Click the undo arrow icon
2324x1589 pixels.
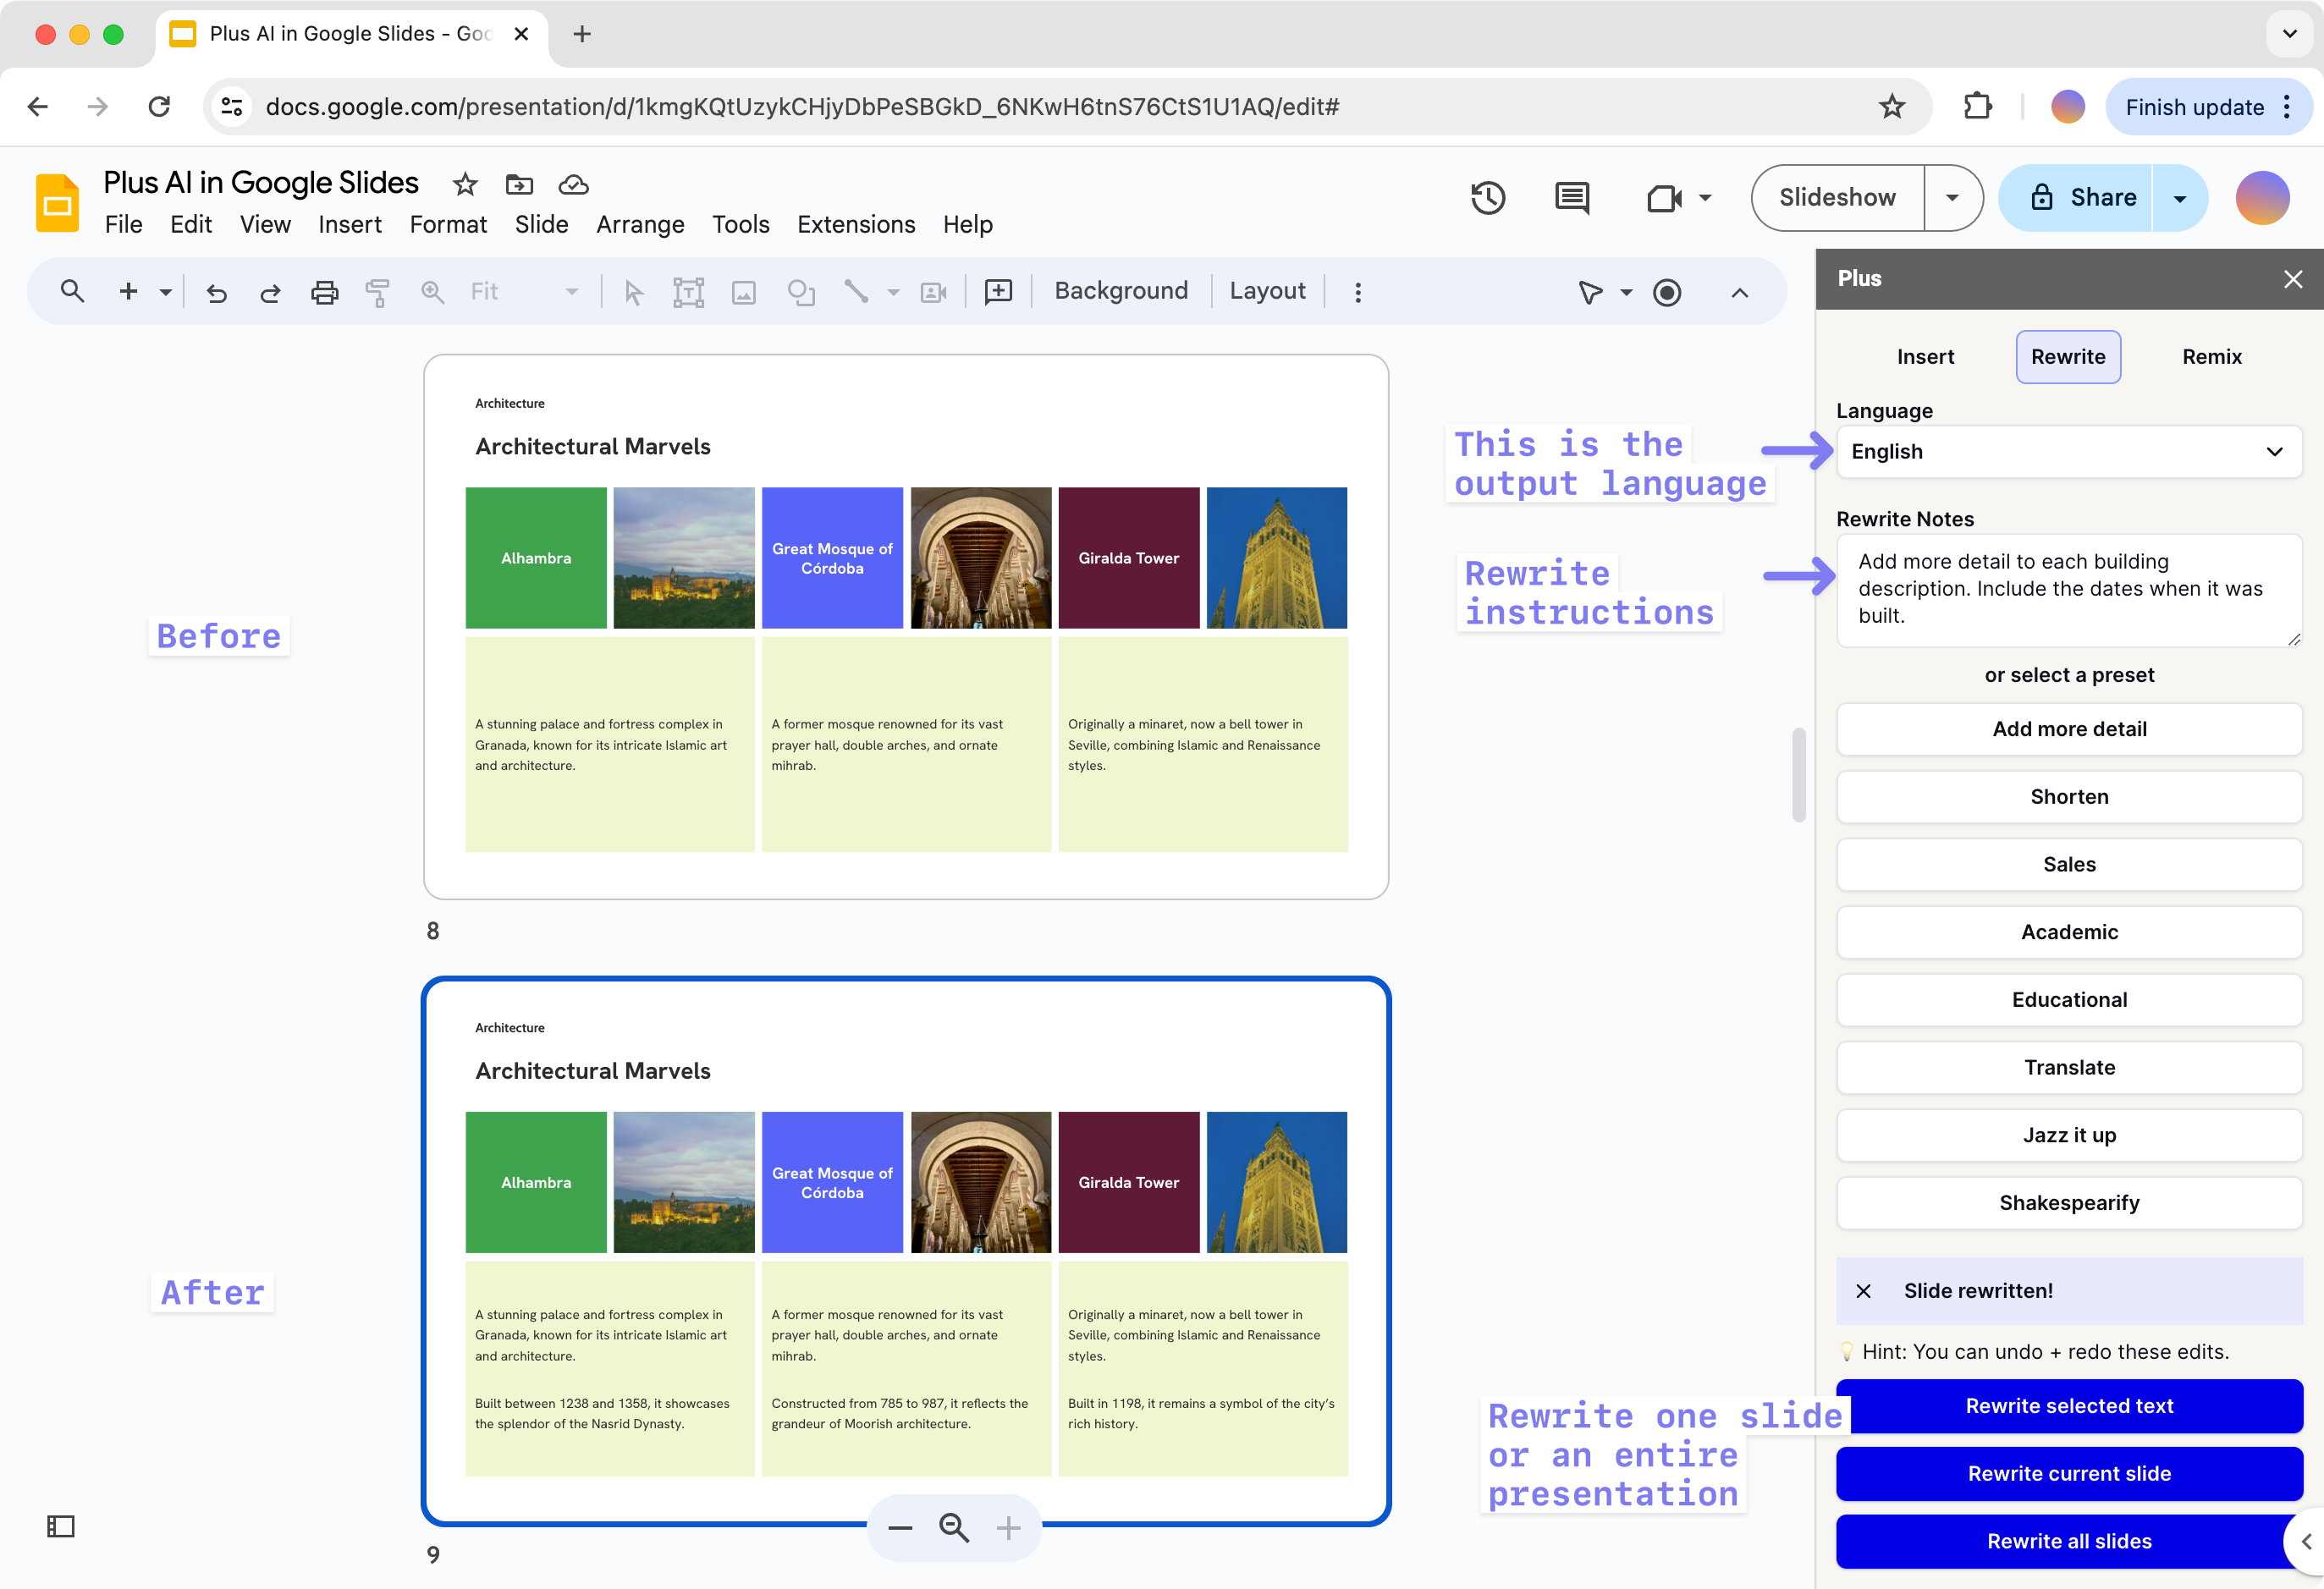tap(216, 292)
